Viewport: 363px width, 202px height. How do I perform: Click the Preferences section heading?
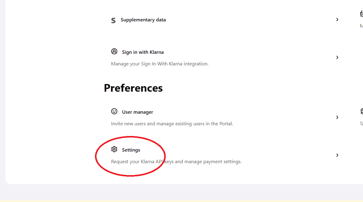(133, 88)
